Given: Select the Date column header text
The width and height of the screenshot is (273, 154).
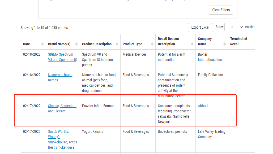Looking at the screenshot, I should [x=27, y=44].
